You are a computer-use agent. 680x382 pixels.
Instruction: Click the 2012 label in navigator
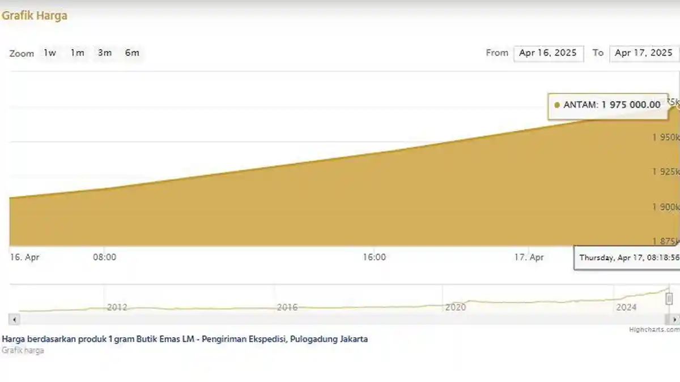coord(117,307)
